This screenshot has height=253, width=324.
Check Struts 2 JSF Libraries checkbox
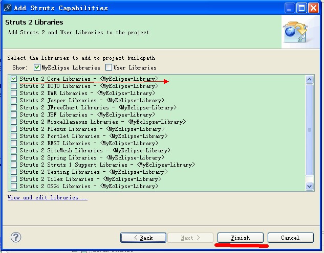point(14,114)
